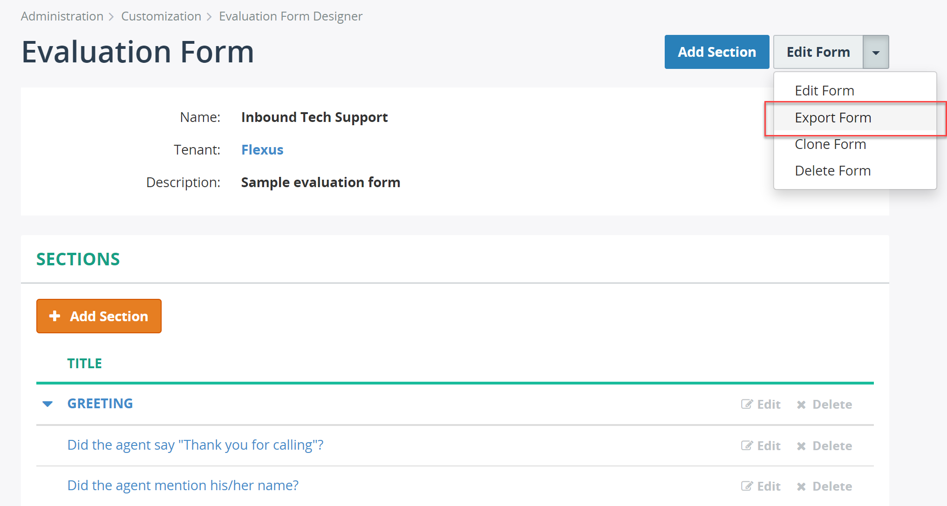Screen dimensions: 947x506
Task: Click edit pencil icon for GREETING section
Action: pos(747,404)
